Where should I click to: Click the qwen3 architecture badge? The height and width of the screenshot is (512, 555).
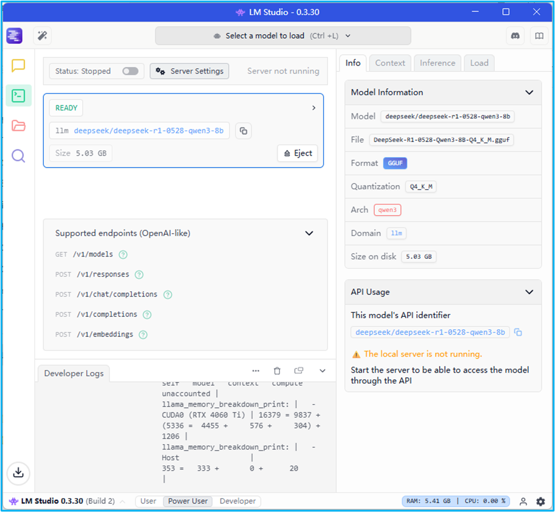click(387, 210)
